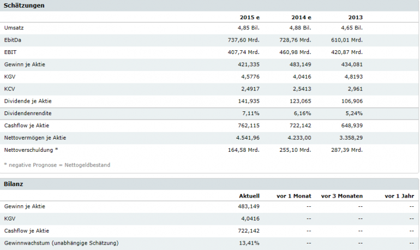This screenshot has width=420, height=250.
Task: Select the Nettoverschuldung row label
Action: [x=31, y=150]
